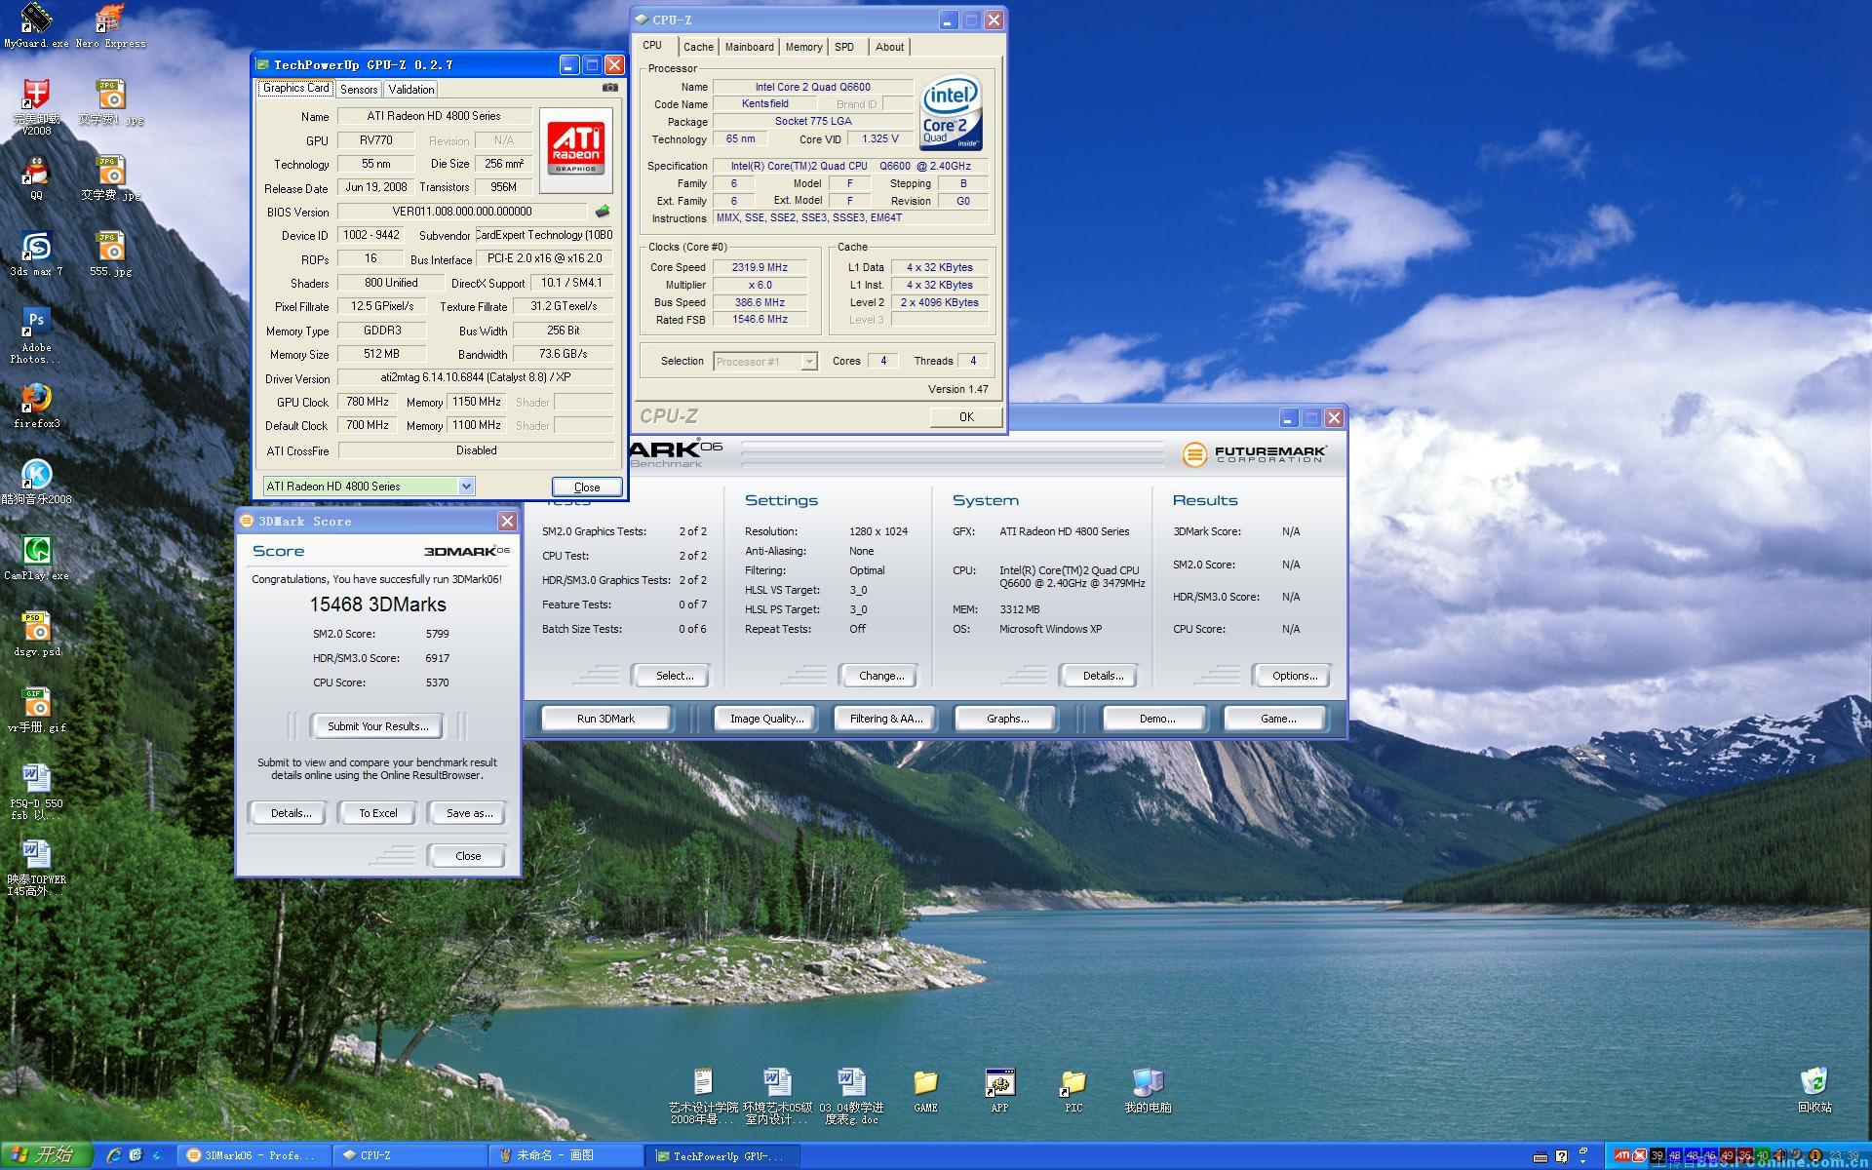Click Change button under Settings

[880, 676]
